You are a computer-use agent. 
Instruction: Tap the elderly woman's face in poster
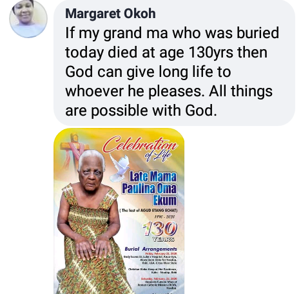[x=92, y=174]
